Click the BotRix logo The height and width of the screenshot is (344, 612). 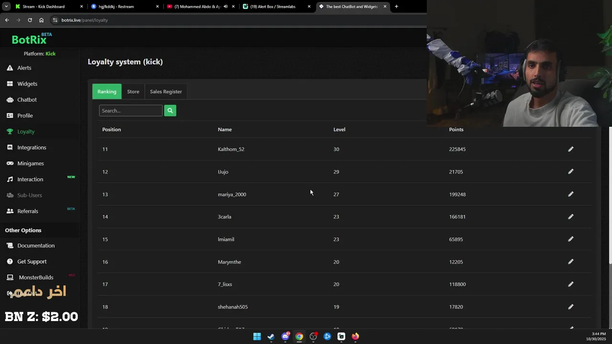tap(32, 39)
